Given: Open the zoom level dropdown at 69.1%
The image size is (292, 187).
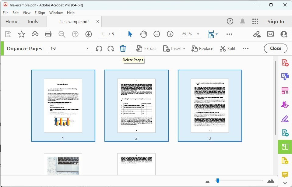Looking at the screenshot, I should [x=190, y=34].
